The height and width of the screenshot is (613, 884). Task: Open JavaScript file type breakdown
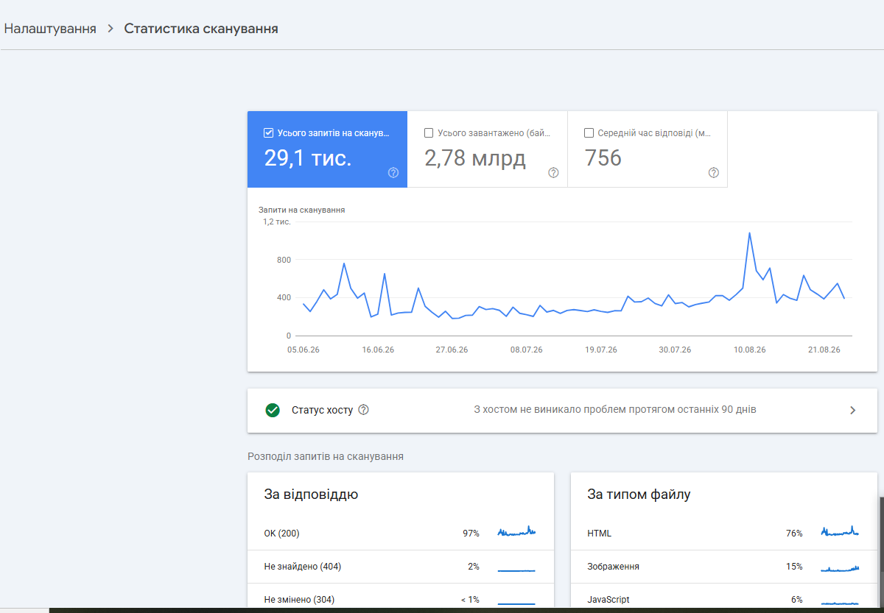724,600
